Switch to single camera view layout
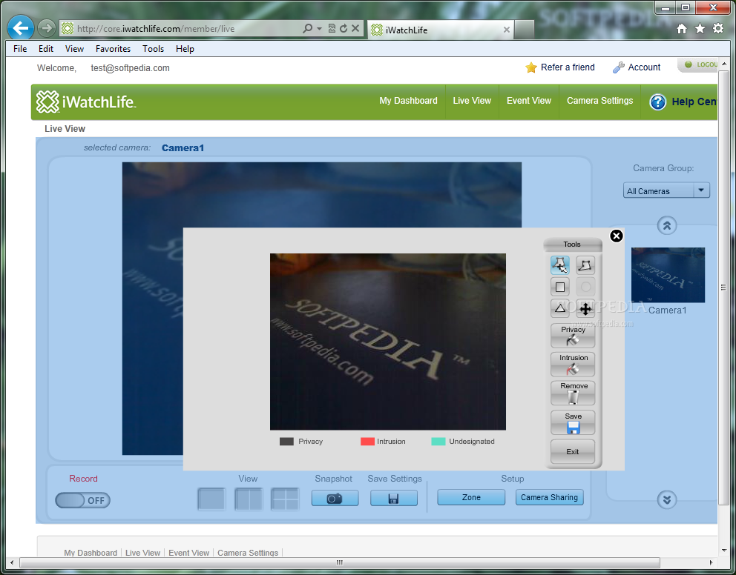736x575 pixels. click(211, 499)
